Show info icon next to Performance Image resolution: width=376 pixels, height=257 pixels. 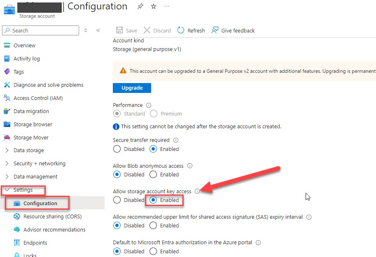pyautogui.click(x=149, y=105)
